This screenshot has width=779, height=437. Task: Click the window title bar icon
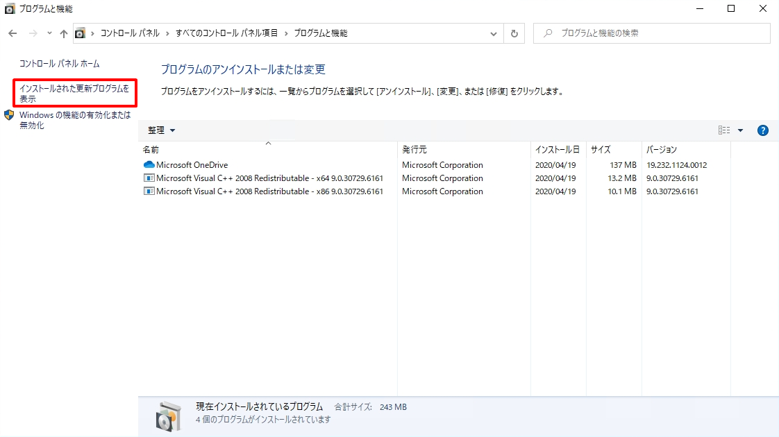[10, 9]
